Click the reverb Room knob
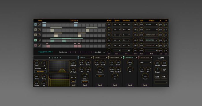 82,63
